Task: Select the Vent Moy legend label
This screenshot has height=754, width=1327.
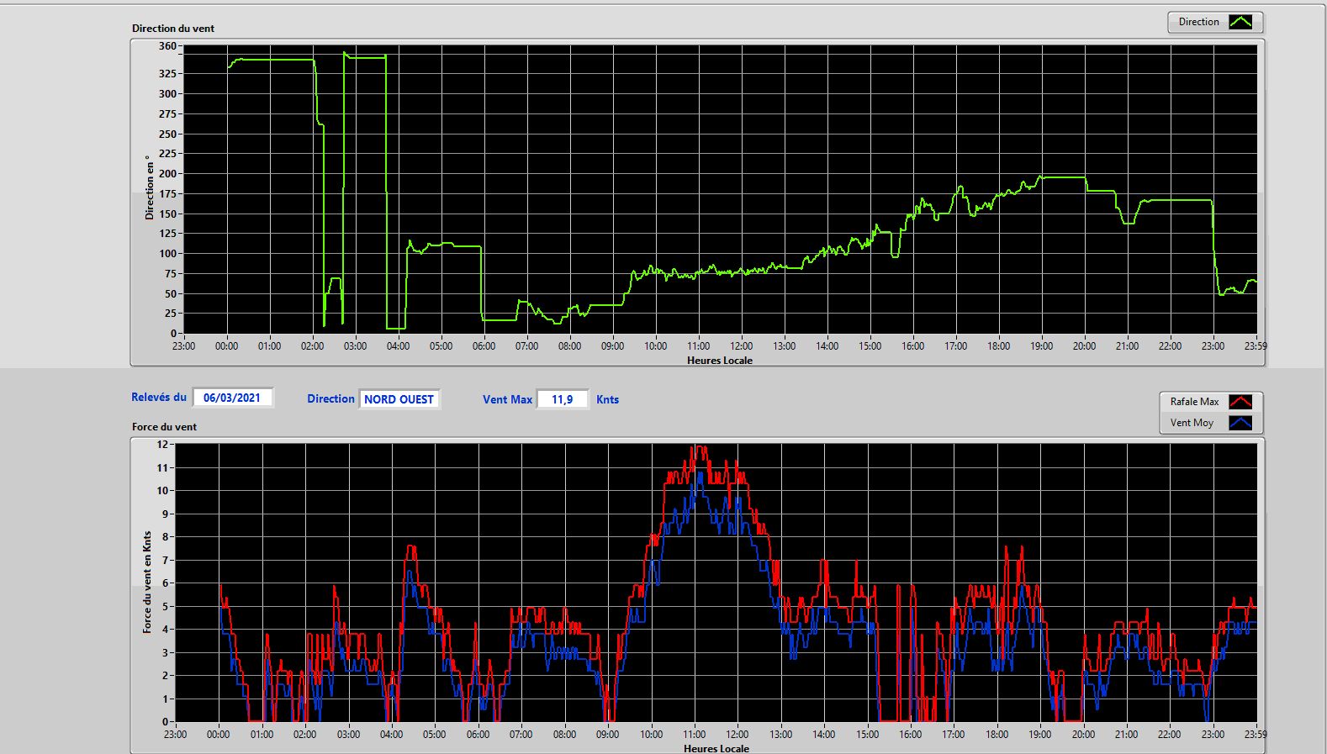Action: pyautogui.click(x=1192, y=423)
